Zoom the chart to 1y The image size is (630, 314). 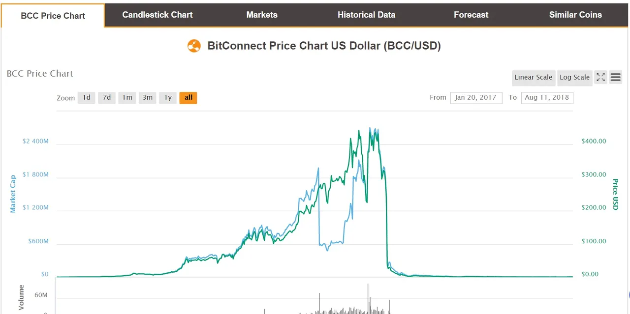click(168, 98)
